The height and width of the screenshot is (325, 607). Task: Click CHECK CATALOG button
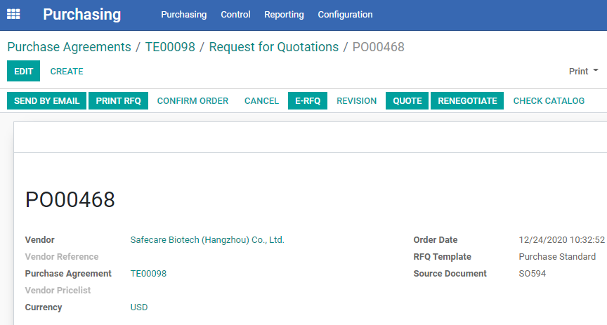coord(549,100)
